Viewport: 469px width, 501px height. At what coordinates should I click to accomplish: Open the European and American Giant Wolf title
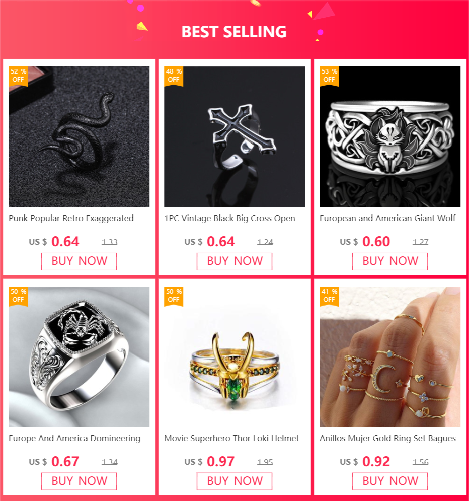point(387,218)
